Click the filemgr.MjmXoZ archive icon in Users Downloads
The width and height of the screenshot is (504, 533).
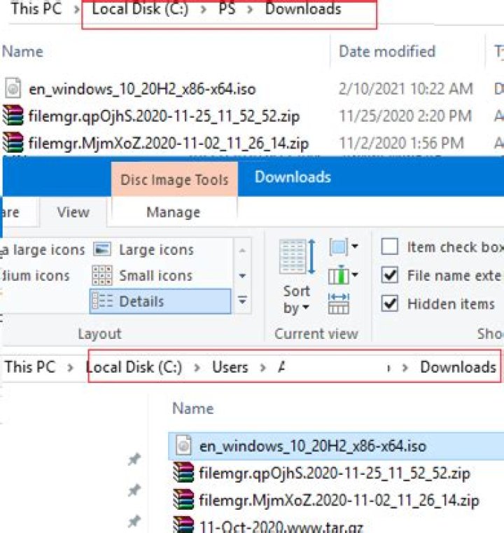(x=183, y=499)
